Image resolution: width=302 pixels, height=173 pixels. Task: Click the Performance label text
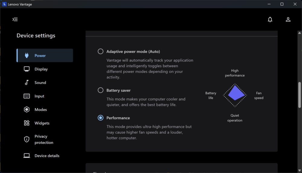point(118,118)
